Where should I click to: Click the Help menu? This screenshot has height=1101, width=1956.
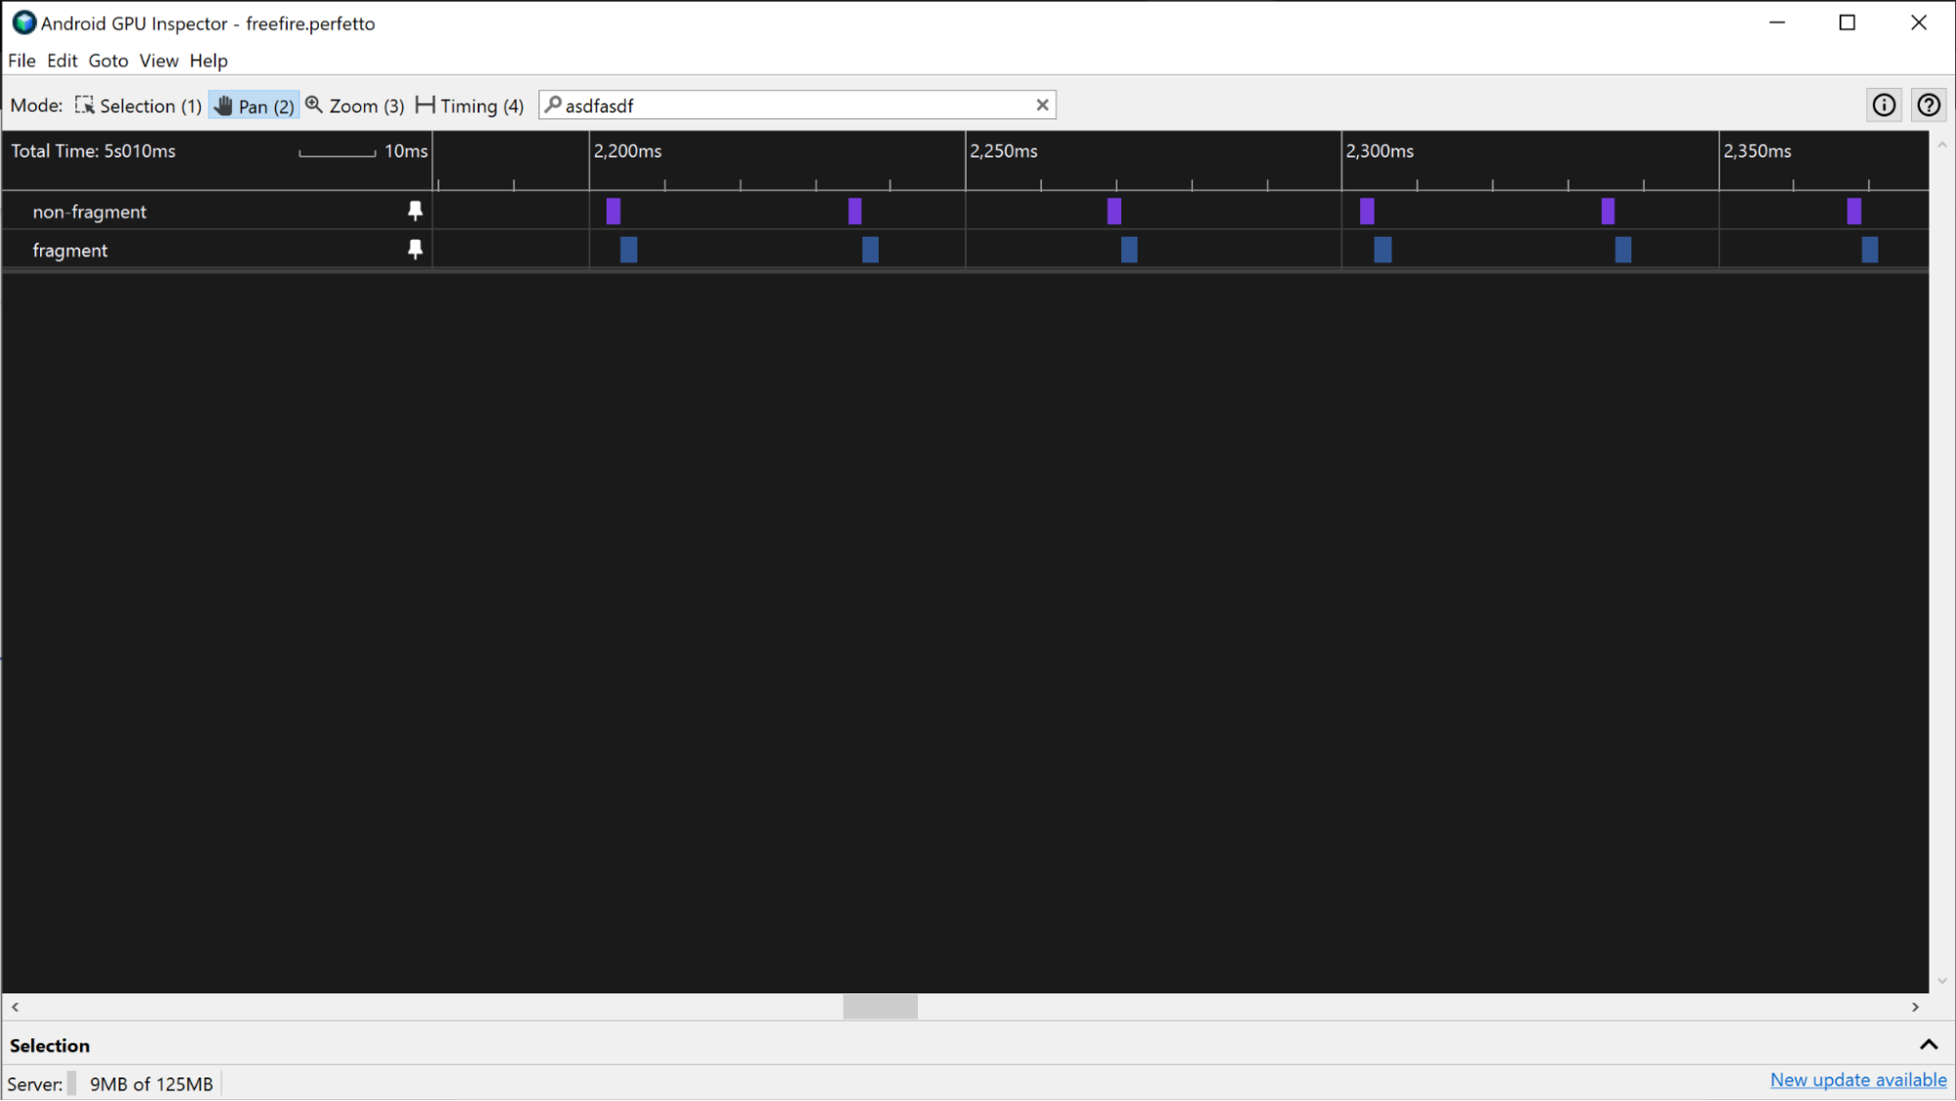(208, 61)
